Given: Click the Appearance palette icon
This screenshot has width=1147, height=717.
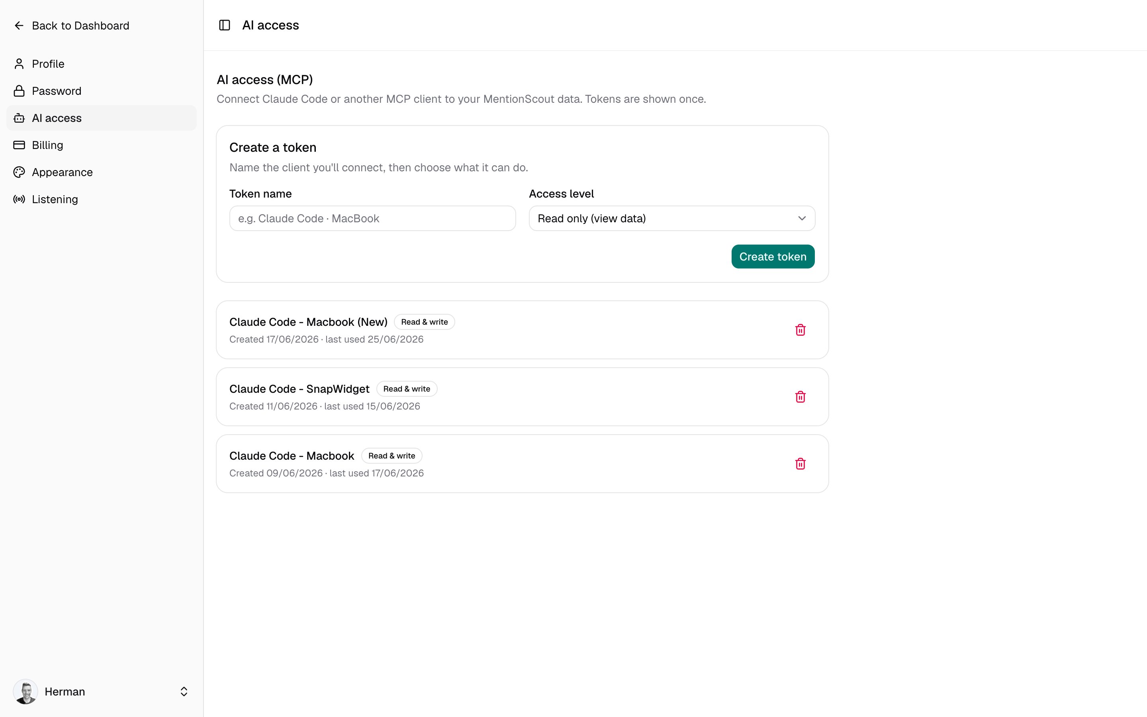Looking at the screenshot, I should (19, 172).
